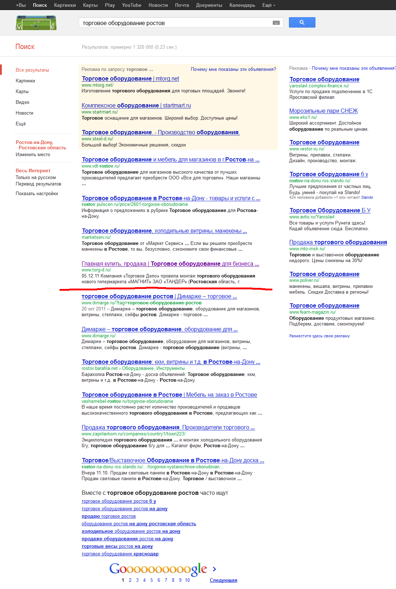Click the blue search magnifier button

click(x=302, y=23)
